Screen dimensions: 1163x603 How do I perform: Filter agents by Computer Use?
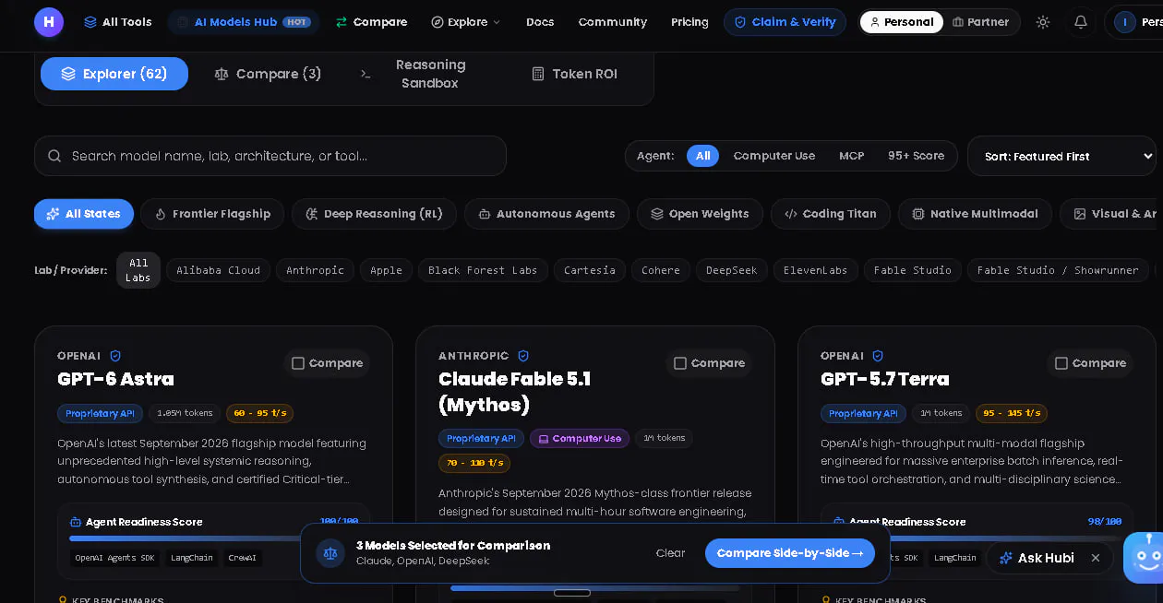[773, 156]
